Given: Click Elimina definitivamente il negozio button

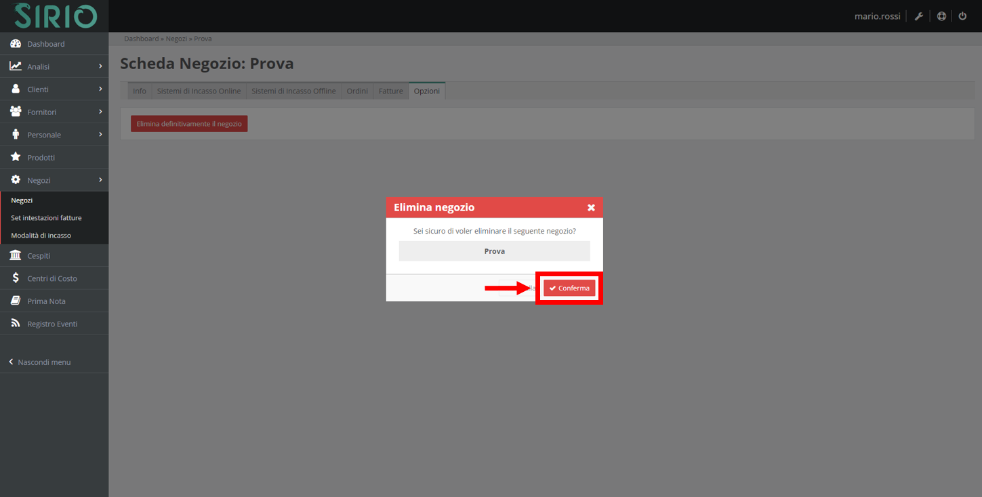Looking at the screenshot, I should (189, 124).
